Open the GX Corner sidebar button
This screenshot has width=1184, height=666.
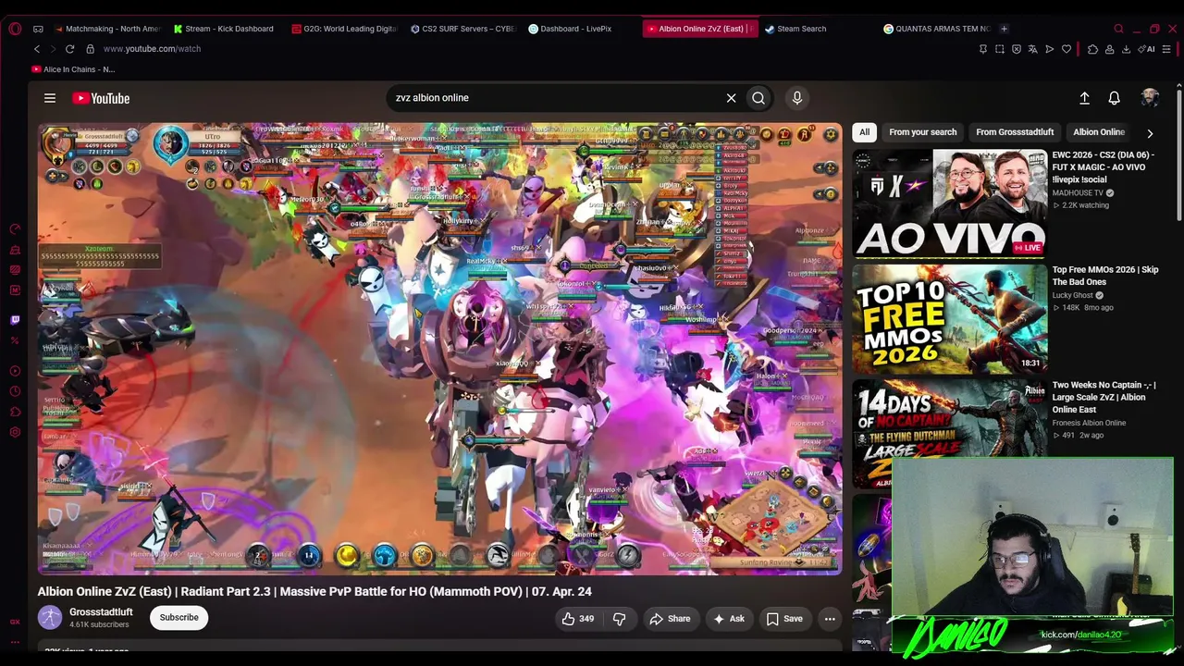point(15,623)
